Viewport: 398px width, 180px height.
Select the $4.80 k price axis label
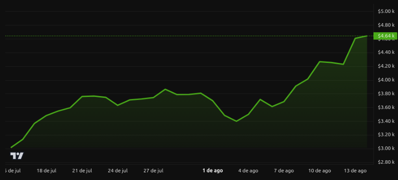(x=386, y=25)
